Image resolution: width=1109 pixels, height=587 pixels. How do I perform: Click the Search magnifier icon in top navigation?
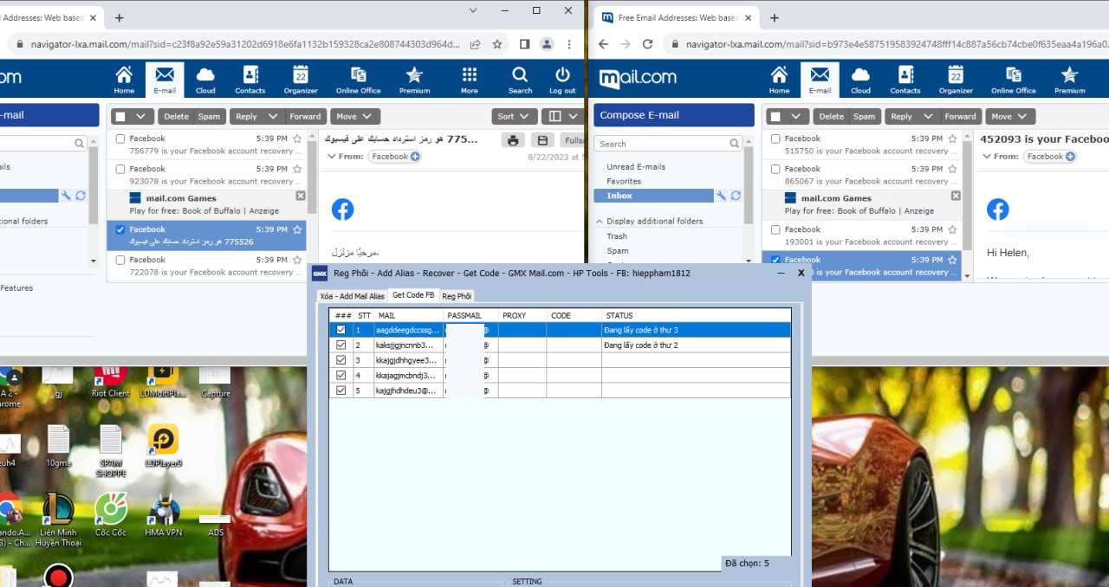coord(520,79)
